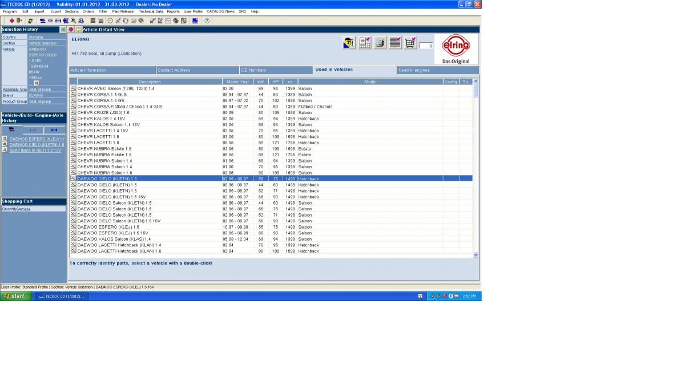685x386 pixels.
Task: Switch to the Article Information tab
Action: coord(112,70)
